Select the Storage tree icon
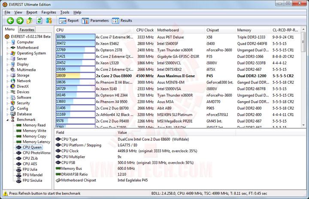Screen dimensions: 309x199 coord(13,75)
